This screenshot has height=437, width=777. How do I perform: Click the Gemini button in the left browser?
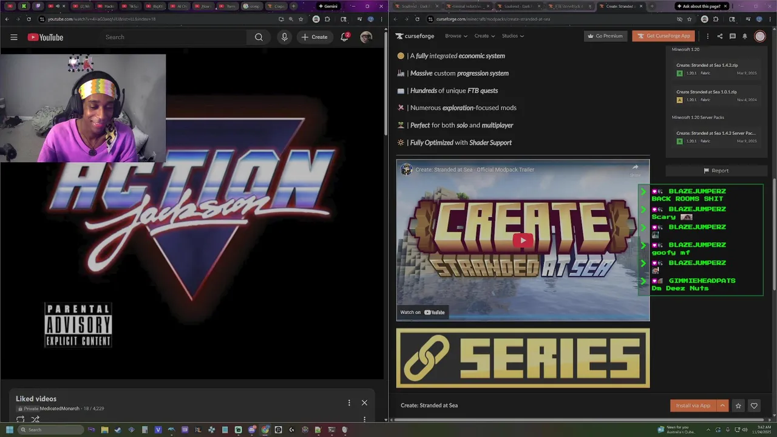click(328, 6)
